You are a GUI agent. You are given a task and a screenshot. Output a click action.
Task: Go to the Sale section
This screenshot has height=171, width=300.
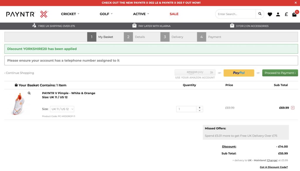174,14
